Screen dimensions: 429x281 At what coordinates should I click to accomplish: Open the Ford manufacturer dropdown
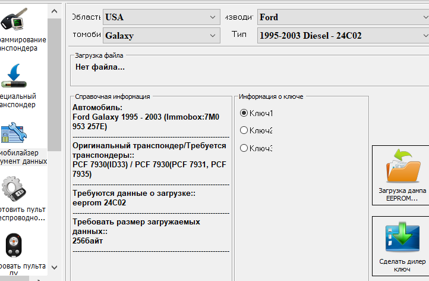pyautogui.click(x=343, y=17)
